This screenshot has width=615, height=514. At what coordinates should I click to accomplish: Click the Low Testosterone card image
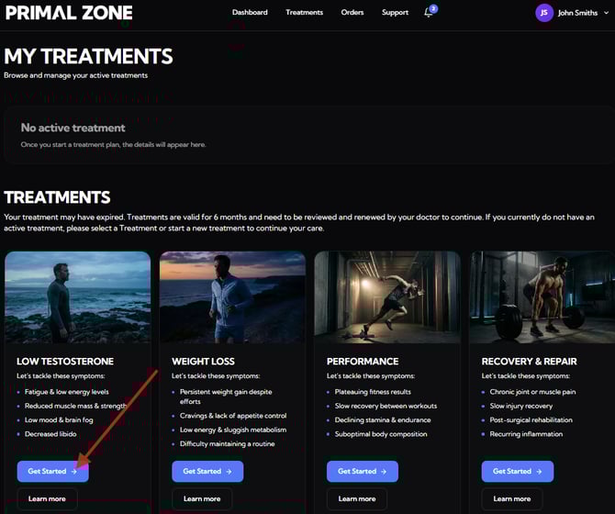tap(77, 296)
